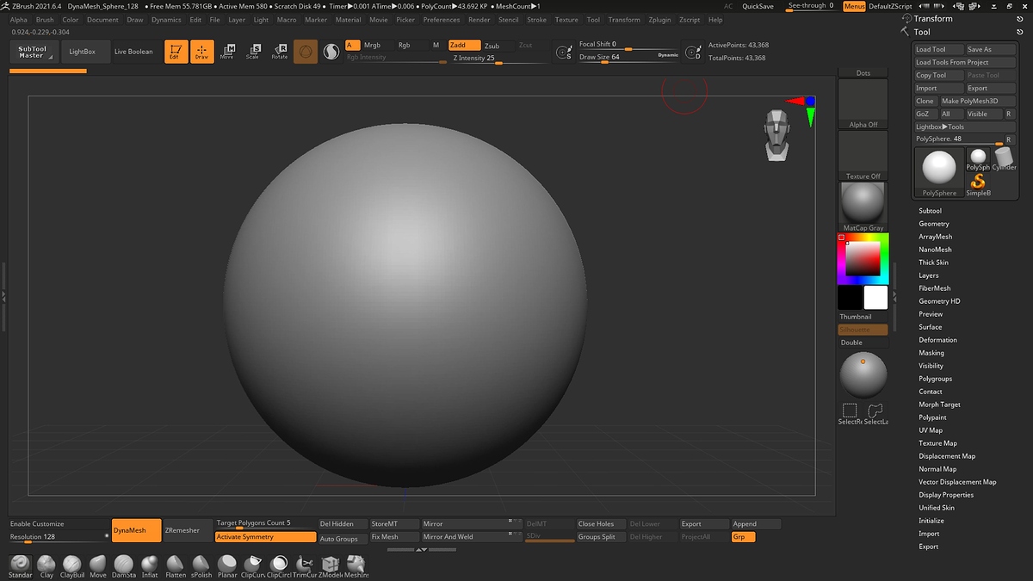This screenshot has height=581, width=1033.
Task: Activate the Move gizmo icon in top shelf
Action: [227, 52]
